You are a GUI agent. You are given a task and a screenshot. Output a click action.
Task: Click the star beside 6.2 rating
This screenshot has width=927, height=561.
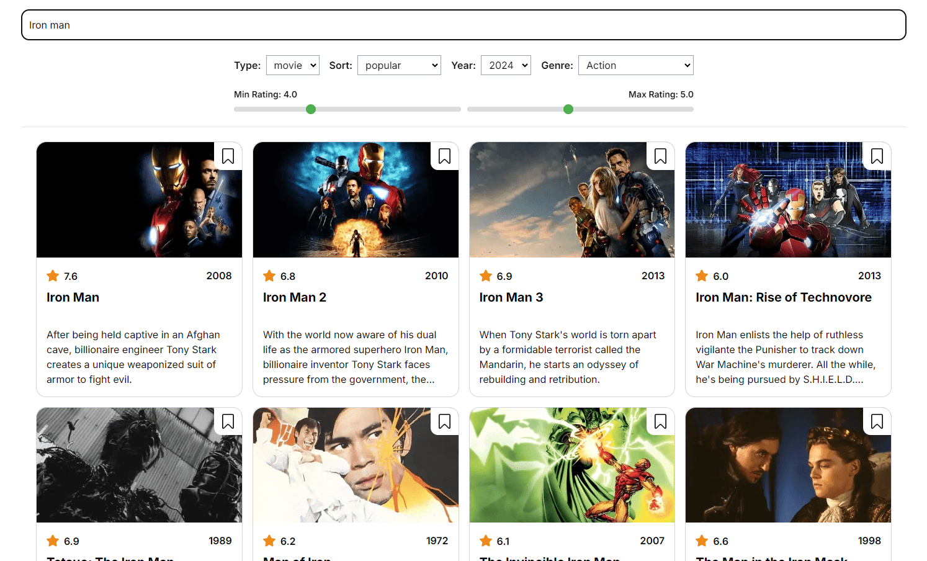269,541
